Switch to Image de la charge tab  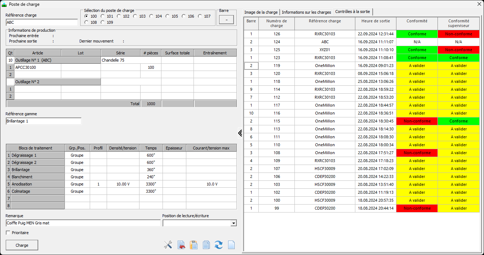coord(261,12)
